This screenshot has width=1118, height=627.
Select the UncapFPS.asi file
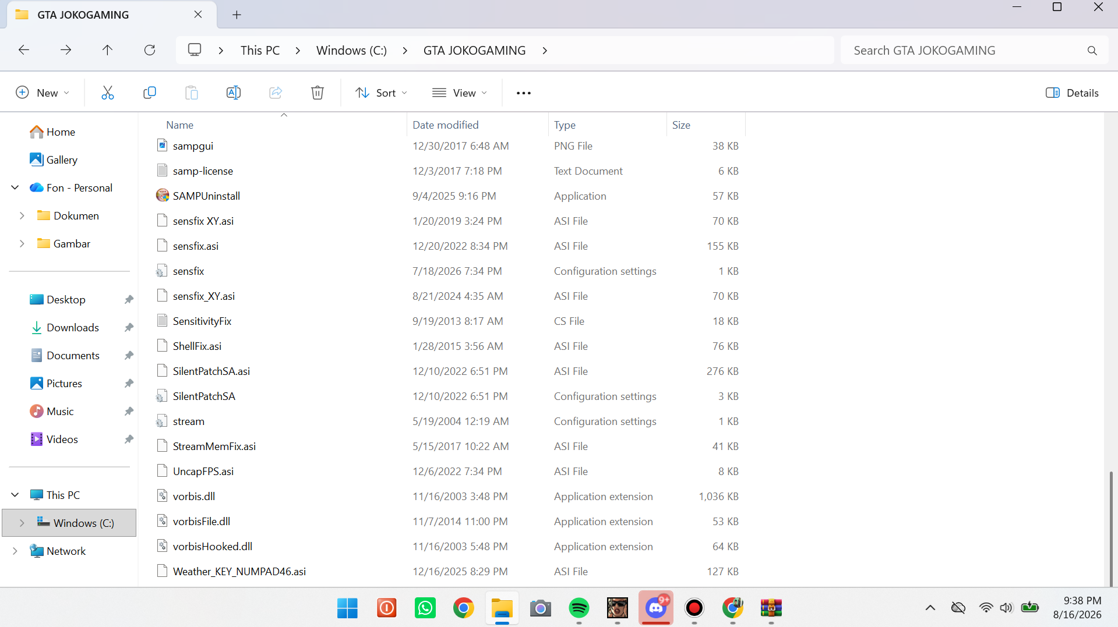click(x=203, y=472)
